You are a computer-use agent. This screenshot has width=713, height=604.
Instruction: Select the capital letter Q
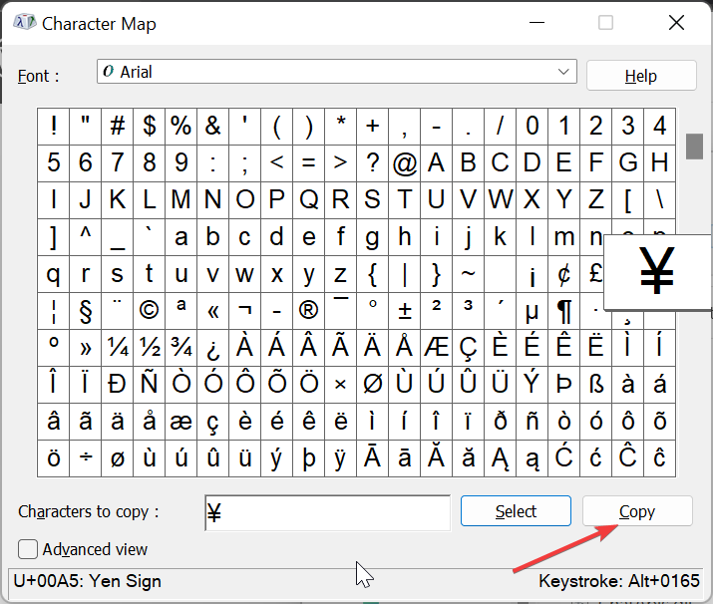[x=309, y=200]
